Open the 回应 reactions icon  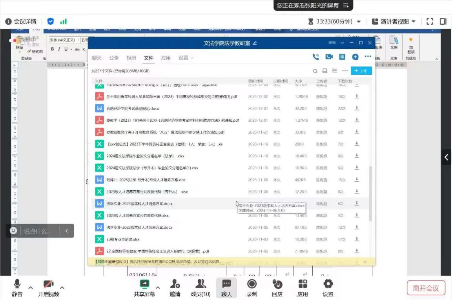[277, 287]
